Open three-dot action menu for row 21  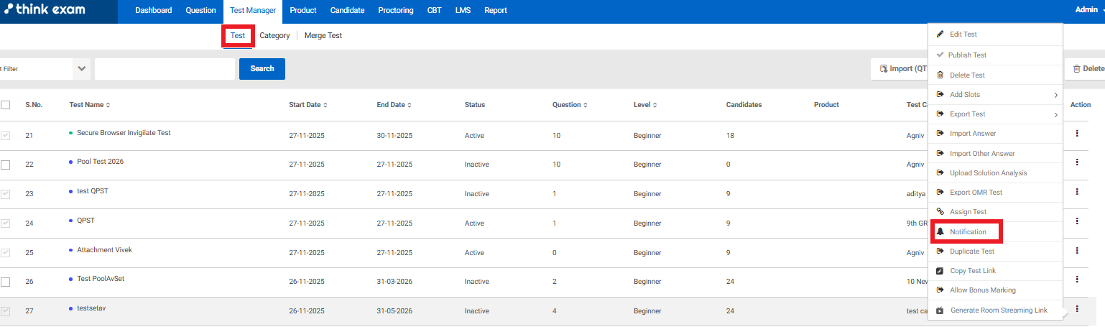(1076, 133)
